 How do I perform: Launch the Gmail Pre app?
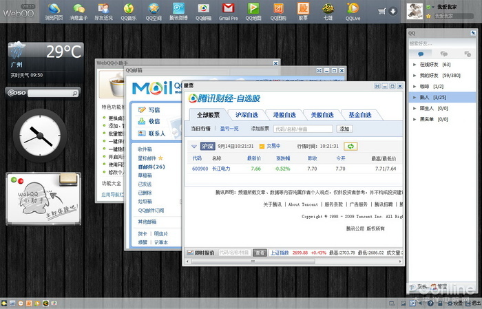point(229,12)
